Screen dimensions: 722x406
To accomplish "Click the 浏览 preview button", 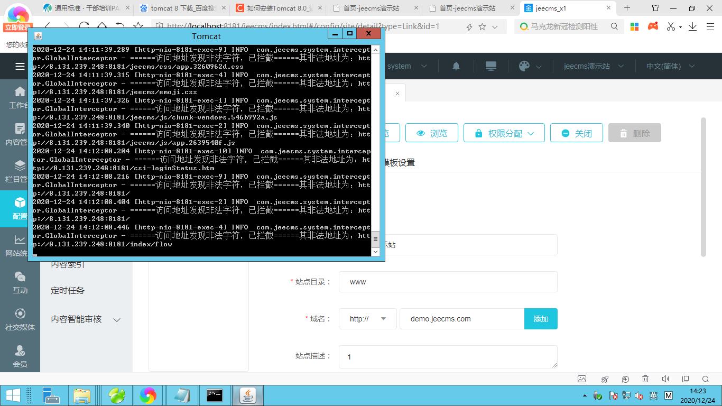I will click(432, 133).
